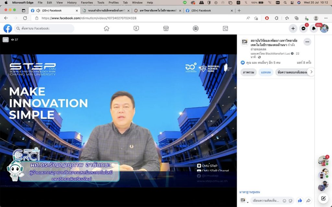
Task: Open the three-dots post options menu
Action: pyautogui.click(x=307, y=42)
